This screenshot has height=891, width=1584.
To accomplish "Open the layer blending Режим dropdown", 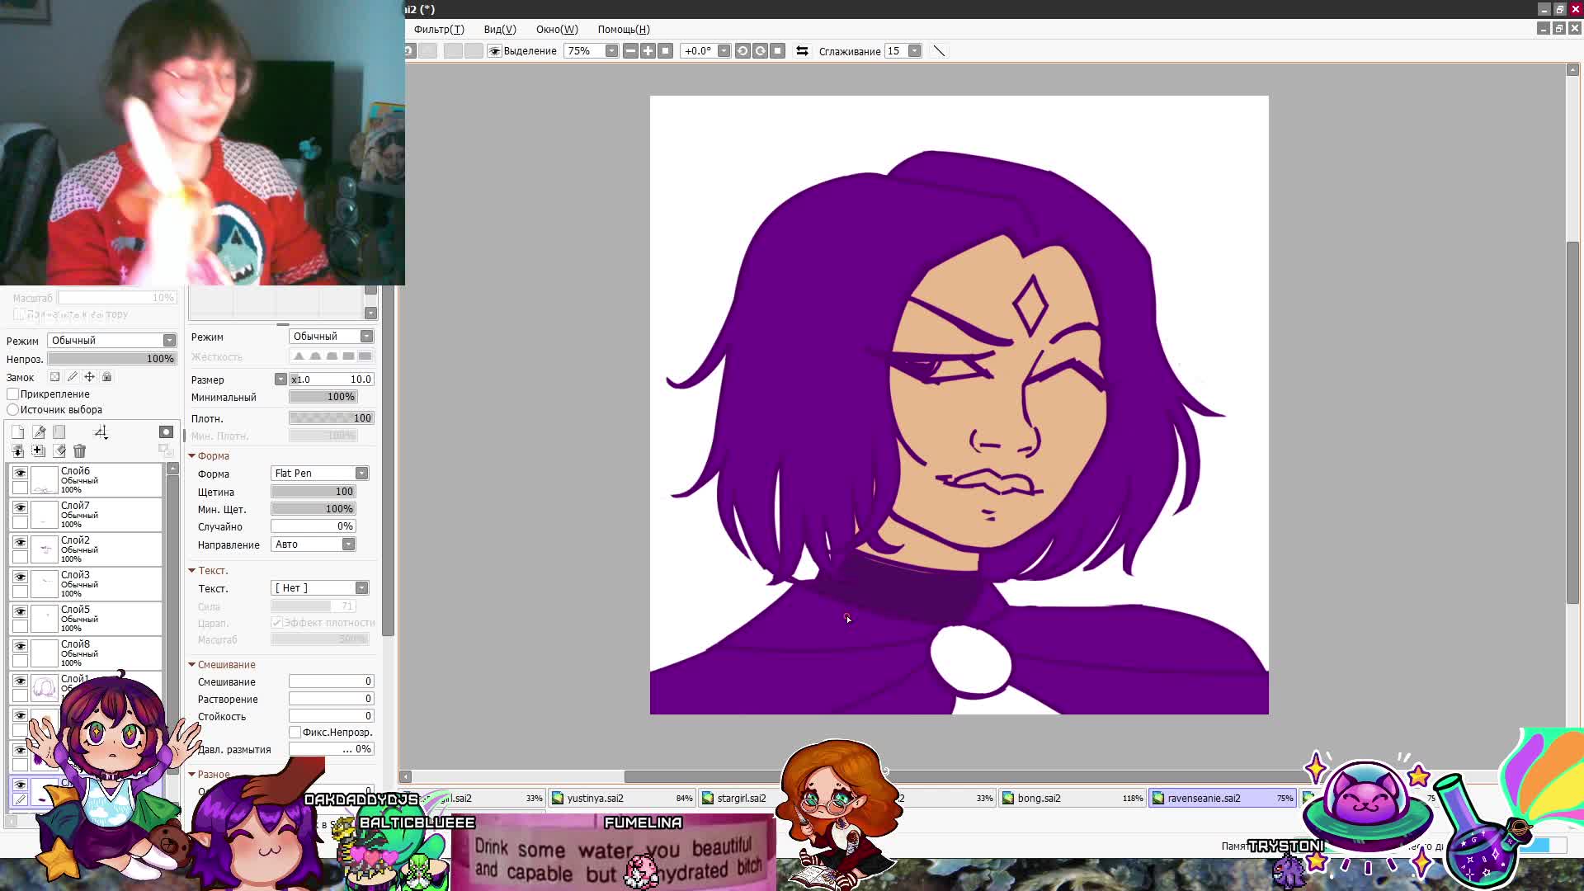I will coord(111,341).
